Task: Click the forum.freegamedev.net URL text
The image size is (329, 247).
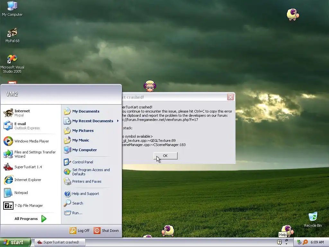Action: pos(160,120)
